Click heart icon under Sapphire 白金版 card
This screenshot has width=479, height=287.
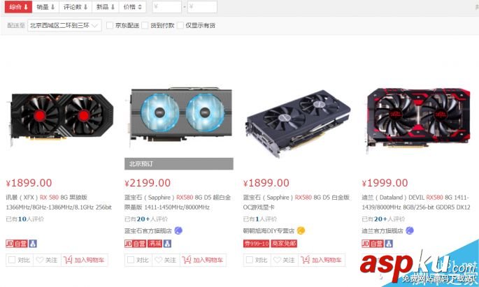pyautogui.click(x=277, y=260)
